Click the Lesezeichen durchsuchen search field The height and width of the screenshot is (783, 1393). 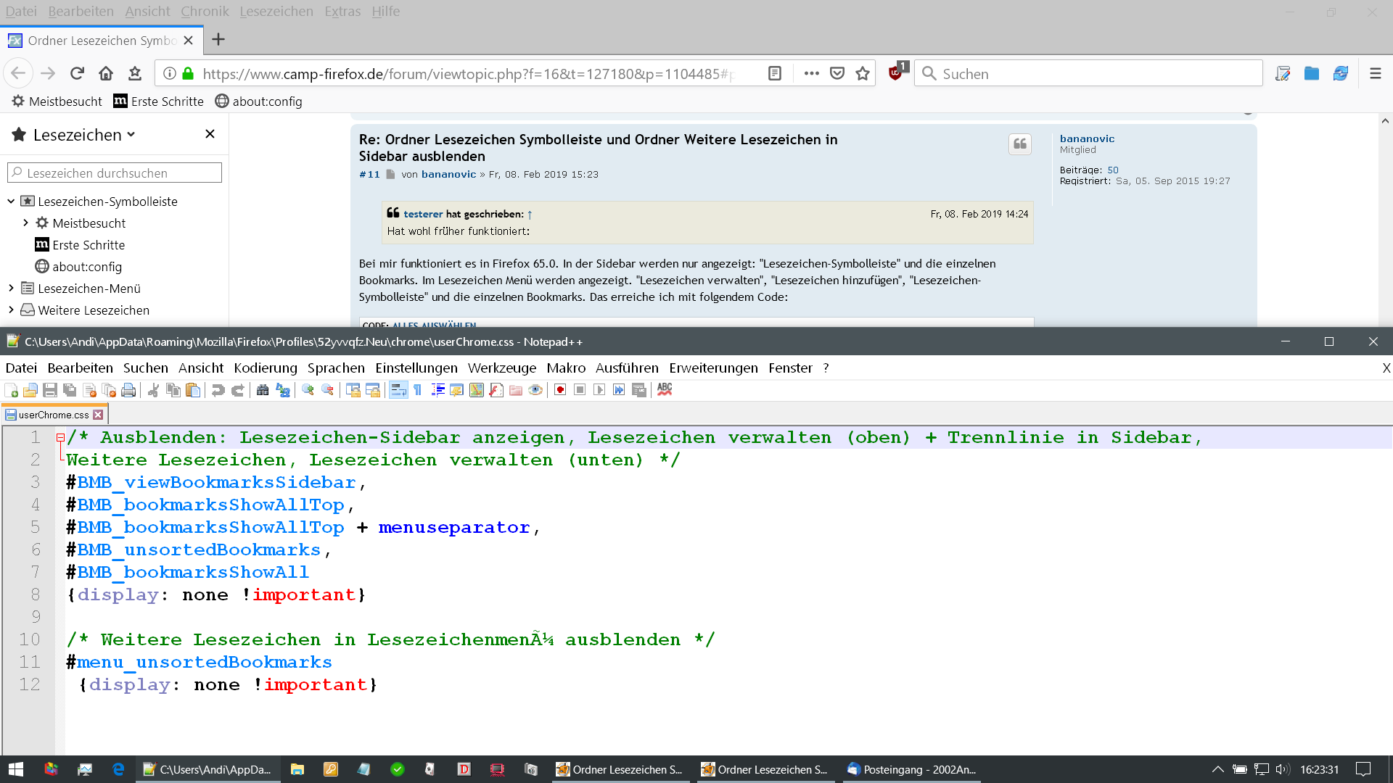(x=115, y=173)
